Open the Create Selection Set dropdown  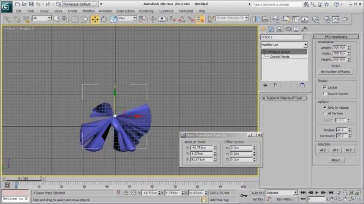click(x=233, y=18)
